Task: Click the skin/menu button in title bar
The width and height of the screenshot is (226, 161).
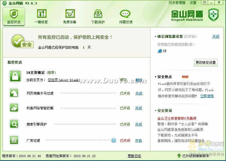Action: [204, 3]
